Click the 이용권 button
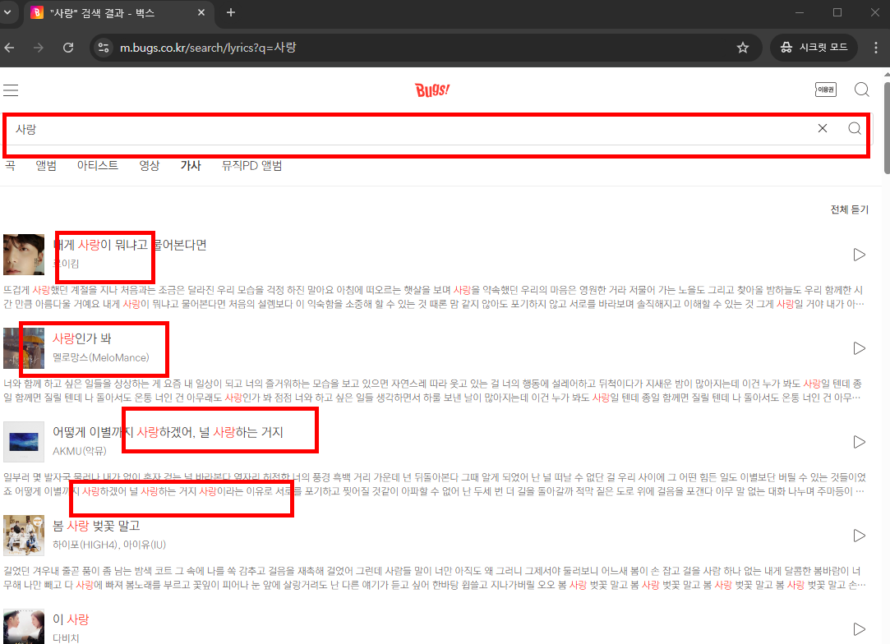890x644 pixels. [826, 89]
